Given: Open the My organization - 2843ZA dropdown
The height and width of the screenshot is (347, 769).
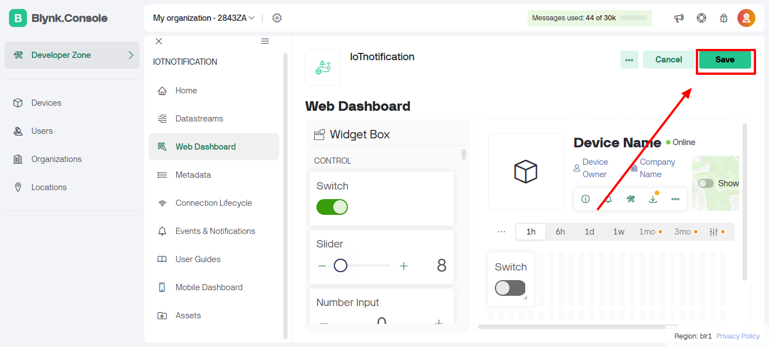Looking at the screenshot, I should coord(204,18).
